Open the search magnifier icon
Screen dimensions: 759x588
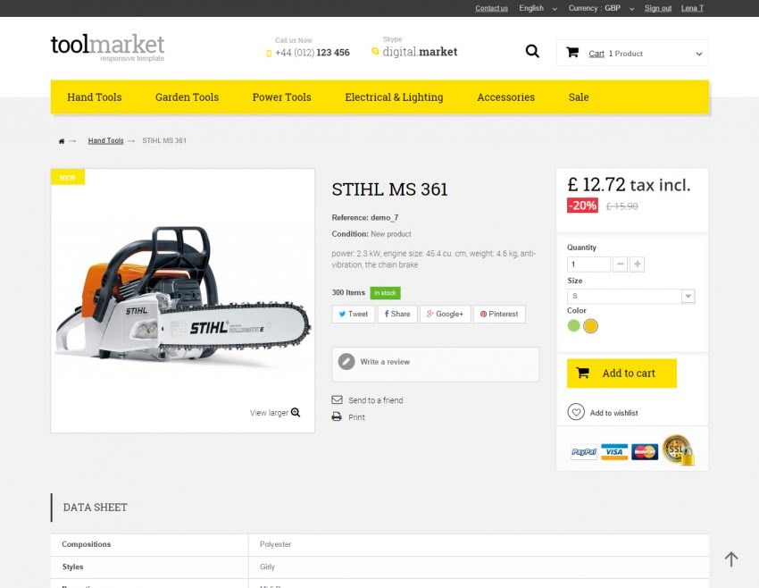532,51
